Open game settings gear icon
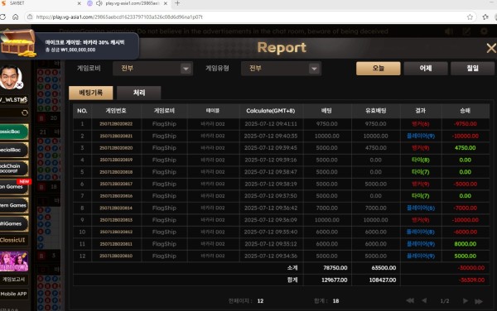The width and height of the screenshot is (497, 311). [484, 31]
